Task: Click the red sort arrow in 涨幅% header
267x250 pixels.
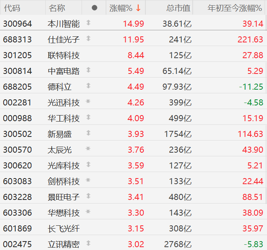Action: tap(138, 8)
